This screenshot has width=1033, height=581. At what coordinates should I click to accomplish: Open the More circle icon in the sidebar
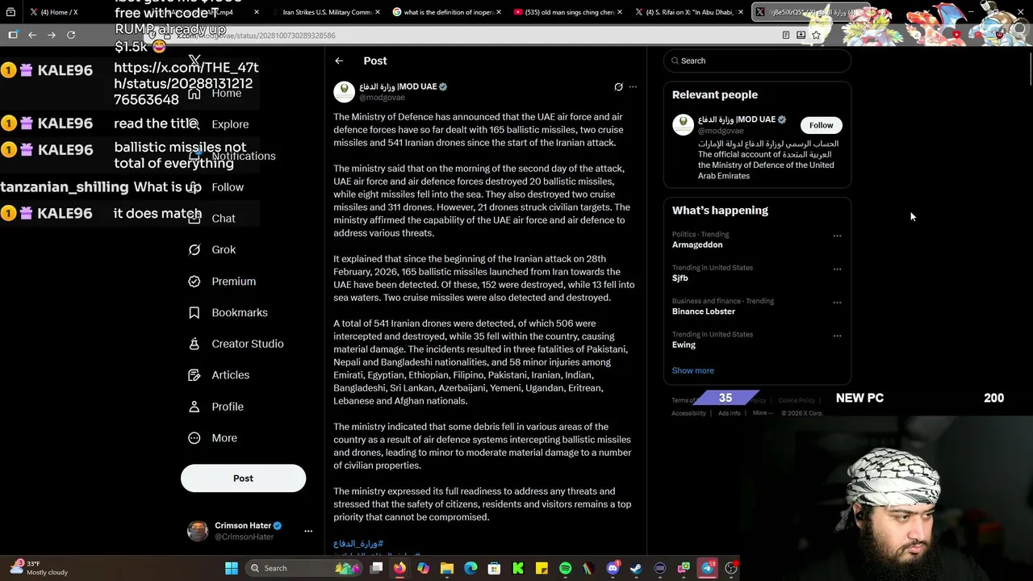tap(194, 438)
